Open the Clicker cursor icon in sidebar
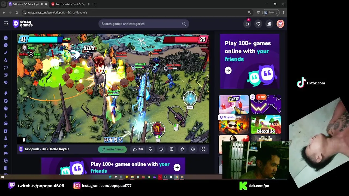The width and height of the screenshot is (349, 196). [x=6, y=146]
